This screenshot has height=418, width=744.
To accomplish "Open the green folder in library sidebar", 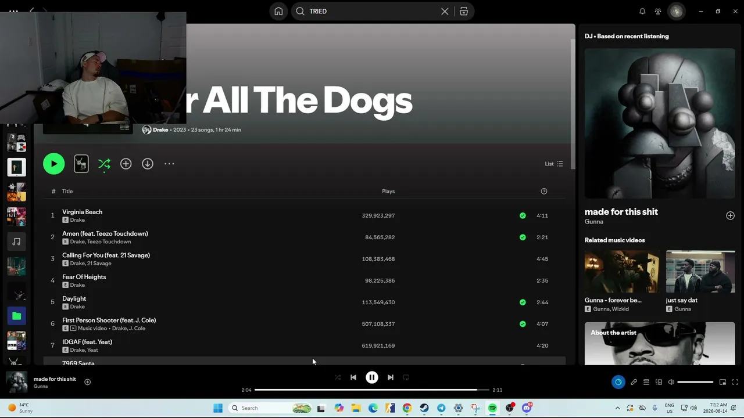I will tap(16, 316).
